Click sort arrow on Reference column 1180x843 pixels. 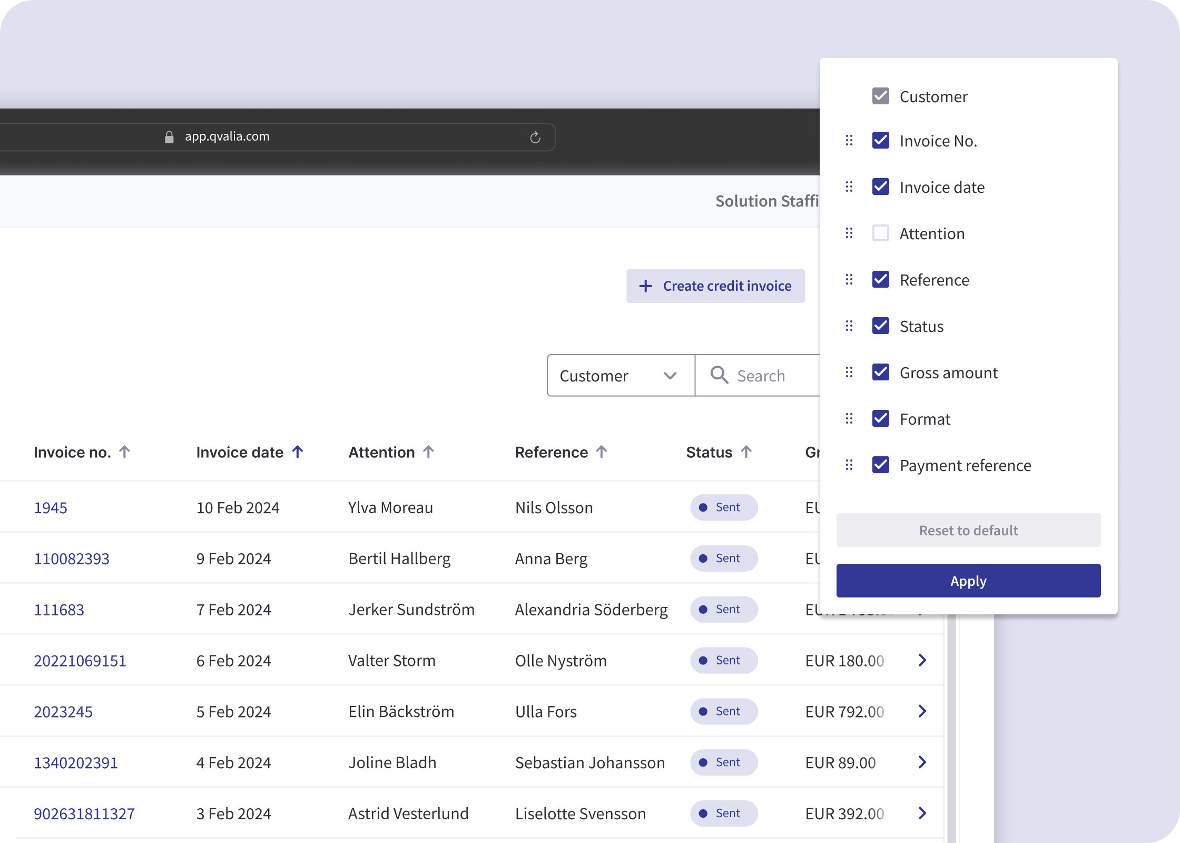(x=602, y=452)
